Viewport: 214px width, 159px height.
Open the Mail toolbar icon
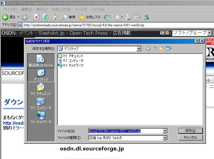click(118, 17)
